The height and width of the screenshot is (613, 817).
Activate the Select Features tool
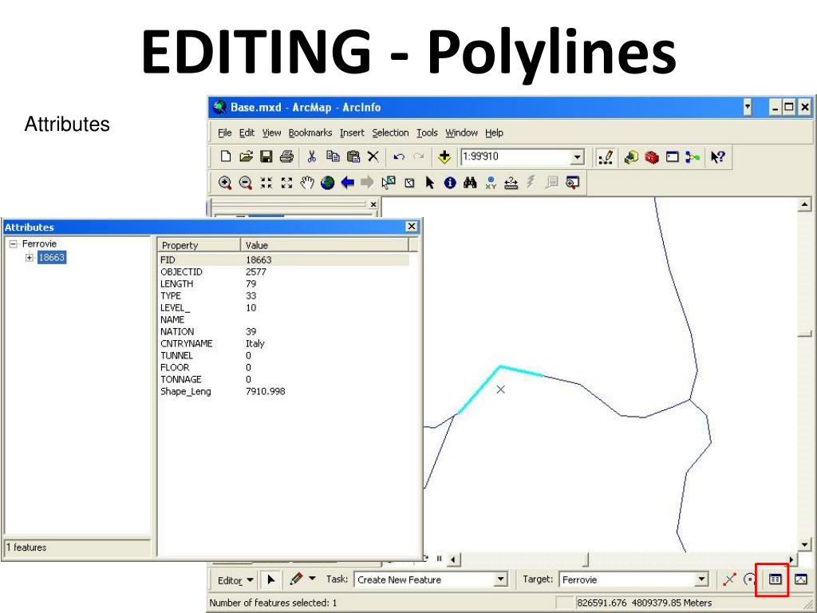[389, 183]
